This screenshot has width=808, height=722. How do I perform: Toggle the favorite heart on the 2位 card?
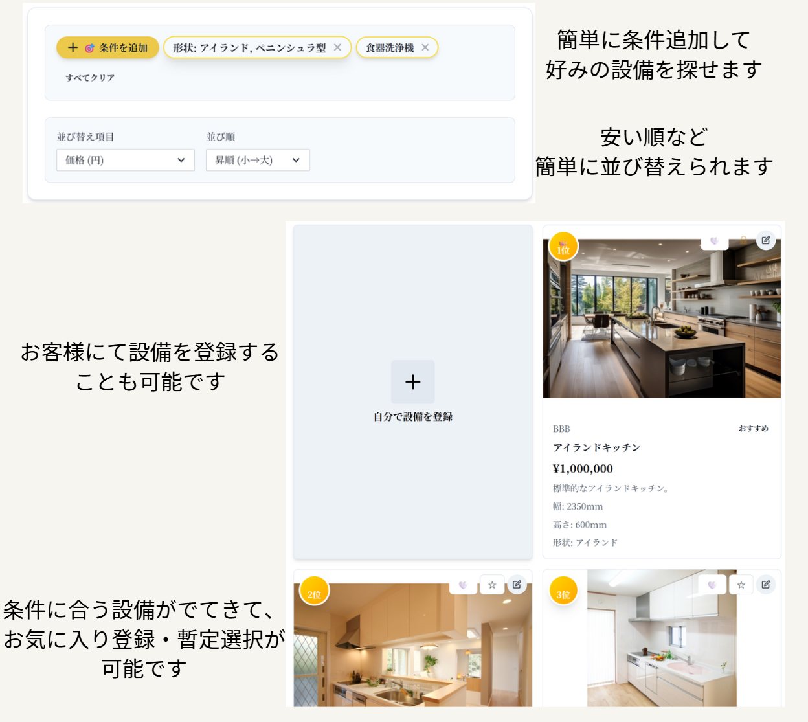pos(464,585)
